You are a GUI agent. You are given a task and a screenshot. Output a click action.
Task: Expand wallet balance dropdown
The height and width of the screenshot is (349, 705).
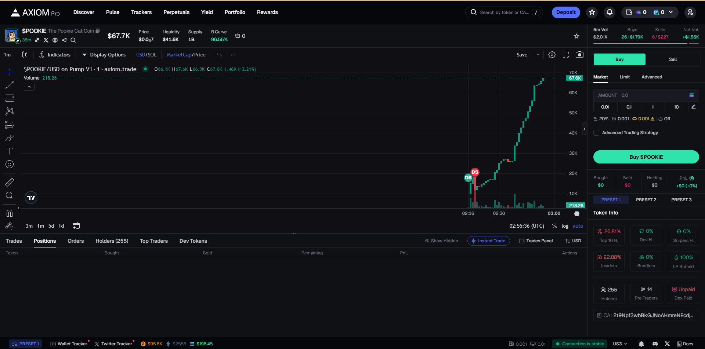pos(671,12)
